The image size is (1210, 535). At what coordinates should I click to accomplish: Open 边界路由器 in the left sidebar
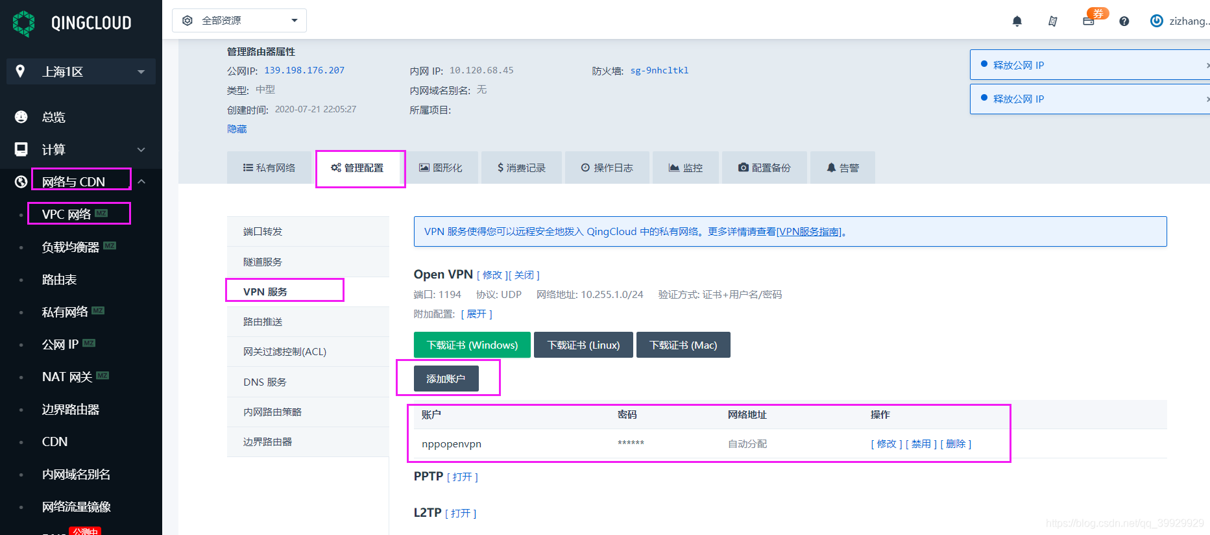71,409
